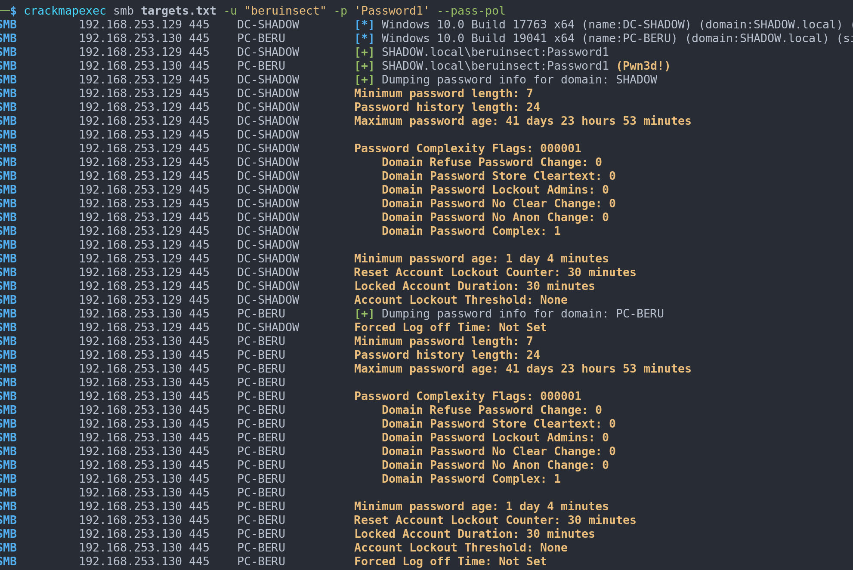Screen dimensions: 853x570
Task: Click the first Minimum password length: 7 line
Action: click(443, 93)
